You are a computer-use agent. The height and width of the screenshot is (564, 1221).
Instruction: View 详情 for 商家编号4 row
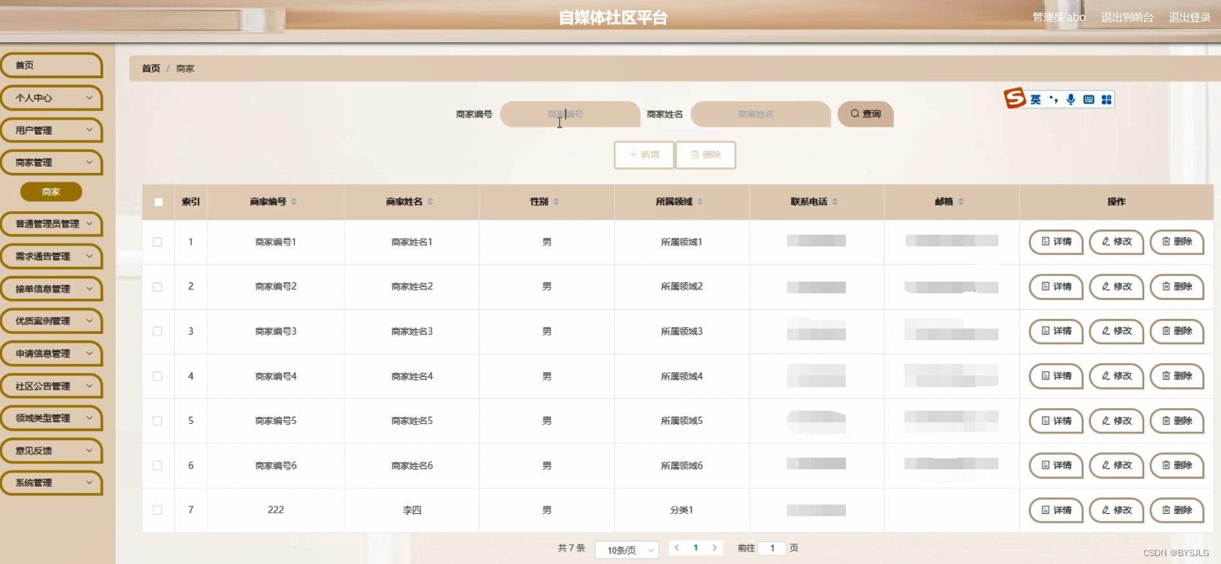pyautogui.click(x=1057, y=376)
